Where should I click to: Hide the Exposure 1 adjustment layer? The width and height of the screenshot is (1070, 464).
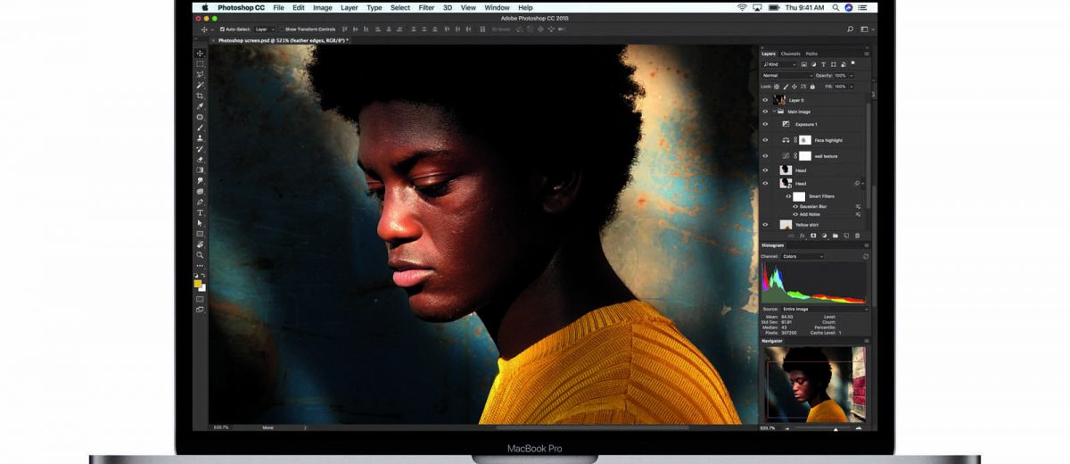[765, 124]
